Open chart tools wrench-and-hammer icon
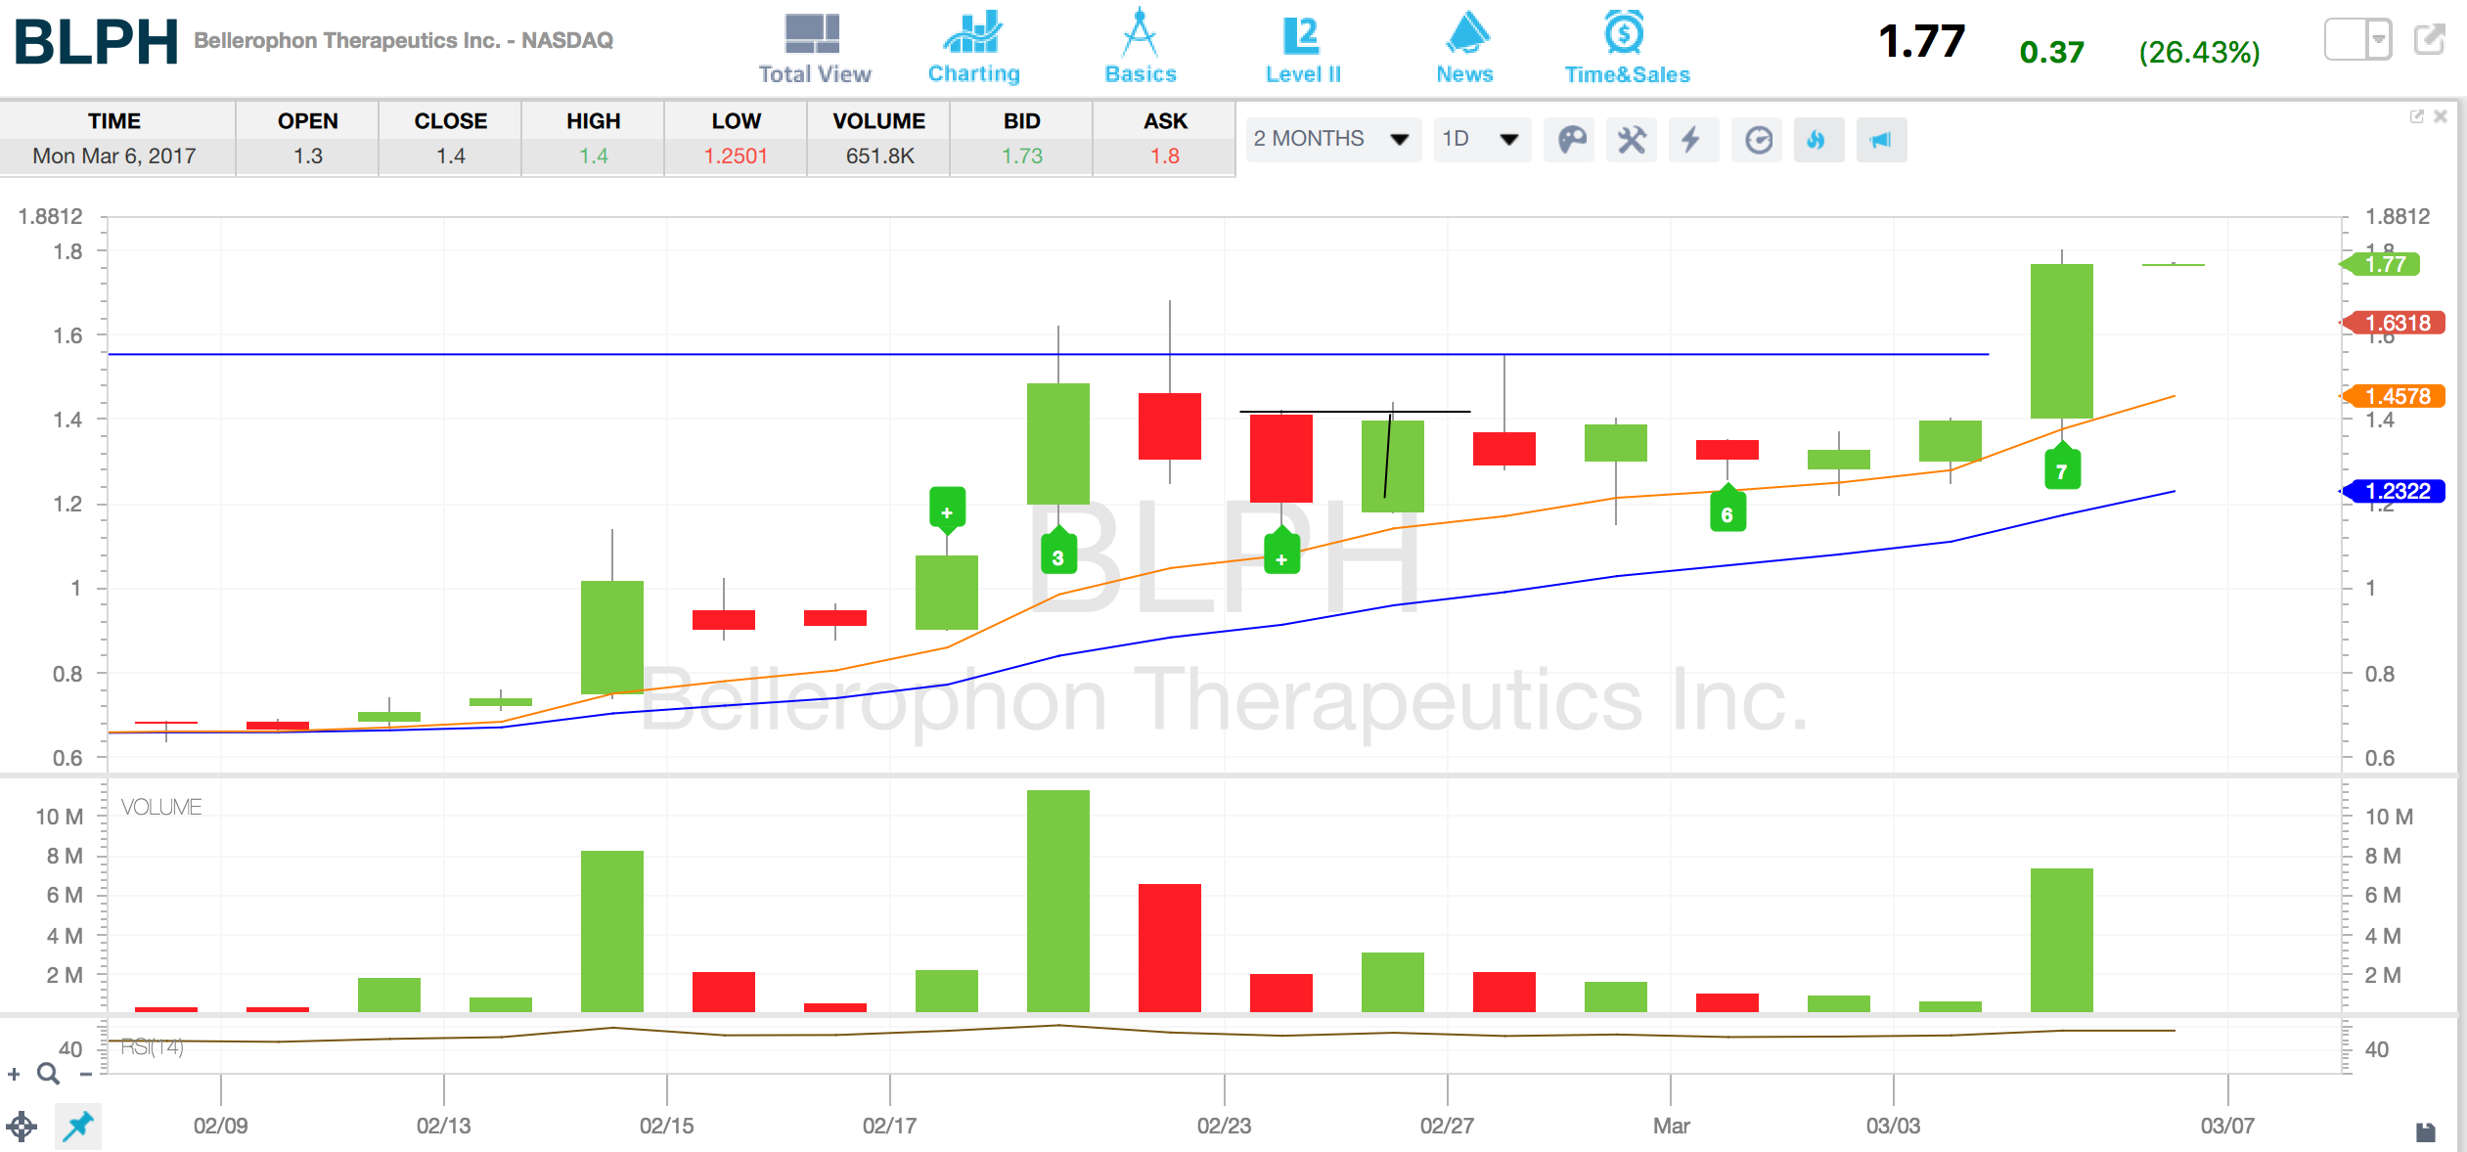This screenshot has height=1152, width=2467. point(1632,140)
